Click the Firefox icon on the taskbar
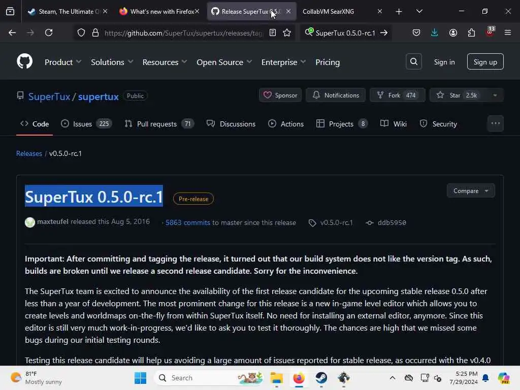This screenshot has width=520, height=390. [299, 378]
